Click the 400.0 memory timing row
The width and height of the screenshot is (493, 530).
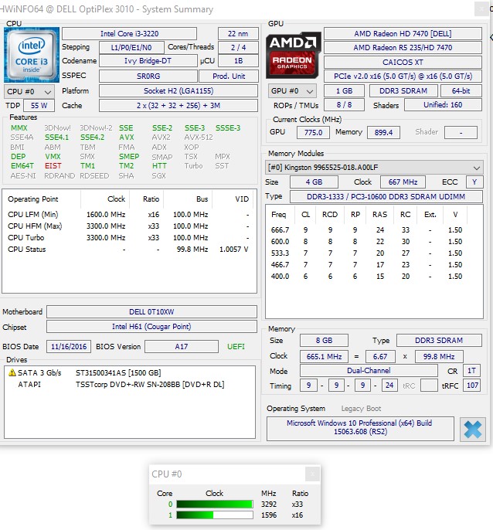click(x=374, y=276)
